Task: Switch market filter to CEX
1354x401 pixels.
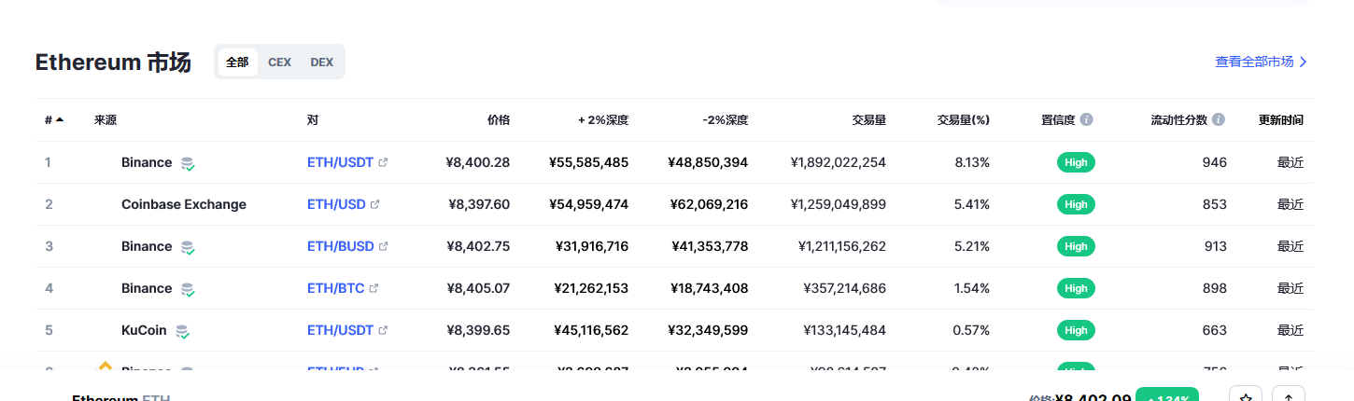Action: tap(279, 62)
